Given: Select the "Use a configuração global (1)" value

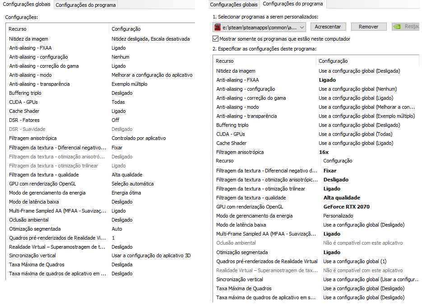Looking at the screenshot, I should point(355,261).
